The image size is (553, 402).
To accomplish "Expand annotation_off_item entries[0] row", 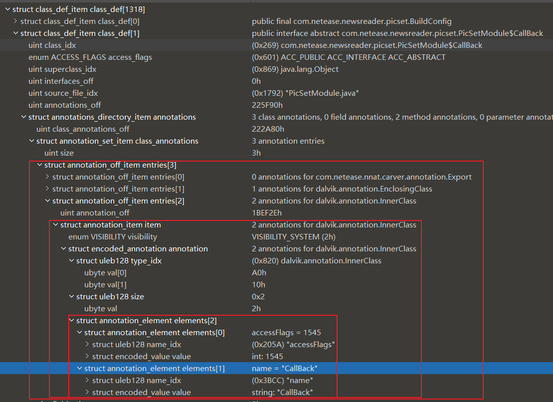I will 47,177.
